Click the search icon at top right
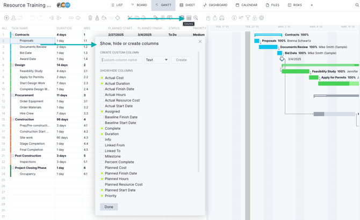 tap(357, 5)
